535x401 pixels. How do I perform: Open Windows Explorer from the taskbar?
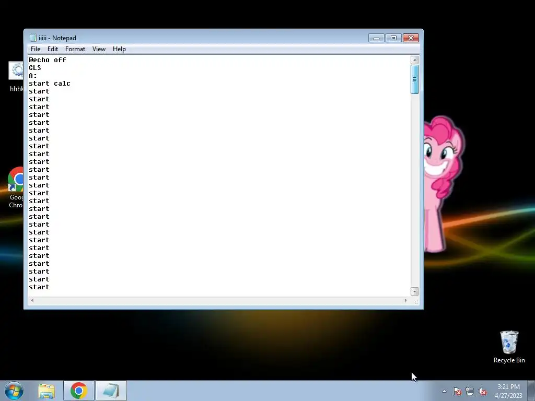(x=46, y=391)
